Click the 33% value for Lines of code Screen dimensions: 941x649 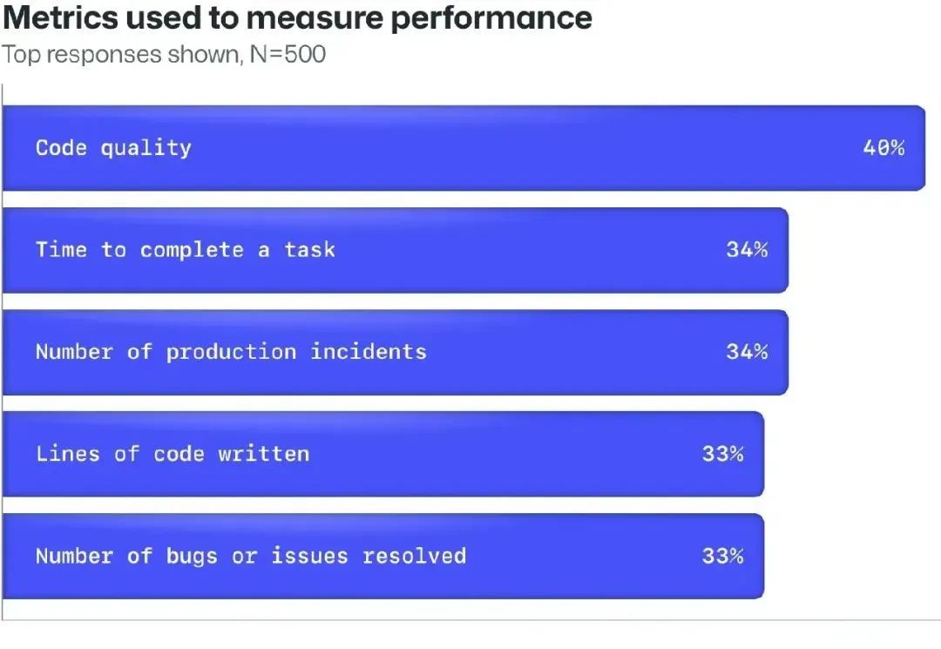(722, 454)
